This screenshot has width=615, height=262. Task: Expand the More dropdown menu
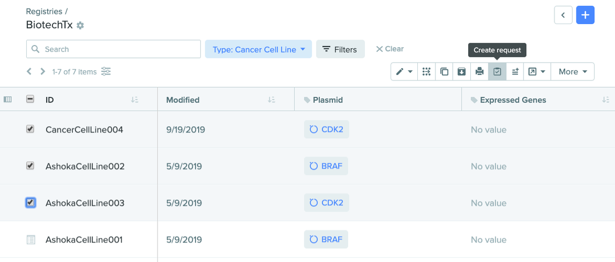click(x=573, y=72)
